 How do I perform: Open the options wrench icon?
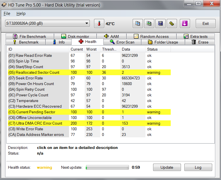(172, 23)
